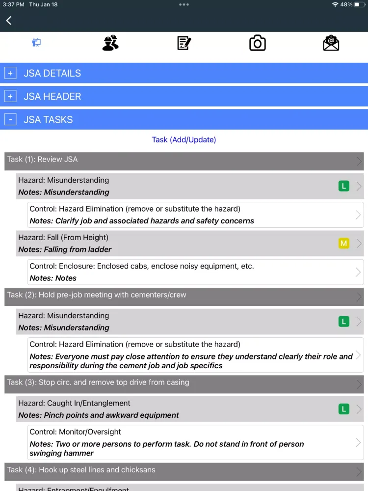Tap the battery status icon
The height and width of the screenshot is (491, 368).
(359, 4)
